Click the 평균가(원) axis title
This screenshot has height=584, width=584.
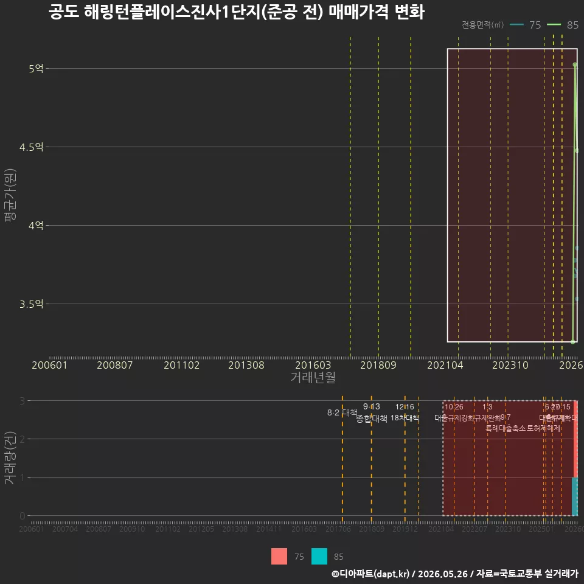[10, 195]
